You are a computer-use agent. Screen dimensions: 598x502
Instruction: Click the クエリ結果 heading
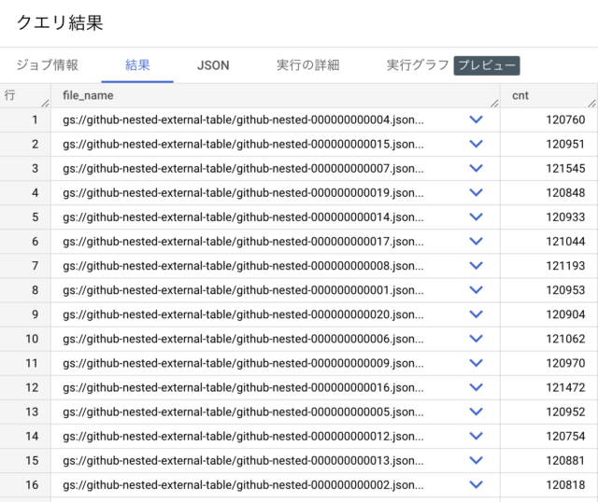click(60, 22)
